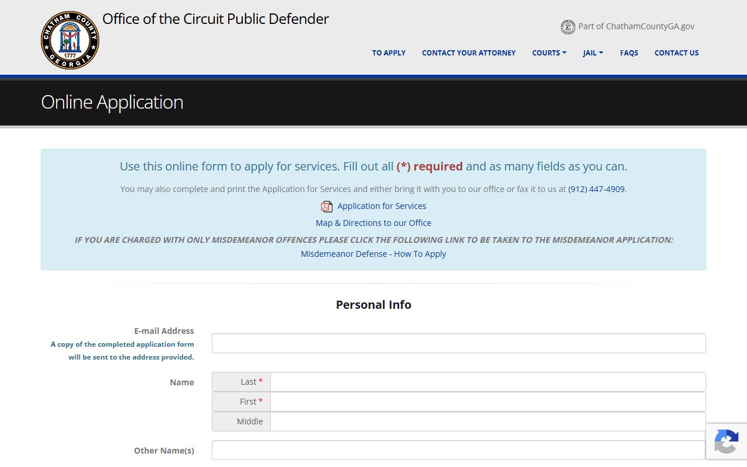Image resolution: width=747 pixels, height=467 pixels.
Task: Click the reCAPTCHA badge icon
Action: pos(726,442)
